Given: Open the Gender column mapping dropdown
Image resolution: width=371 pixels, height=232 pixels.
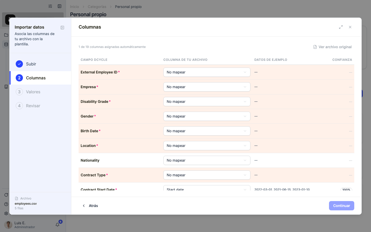Looking at the screenshot, I should 207,116.
